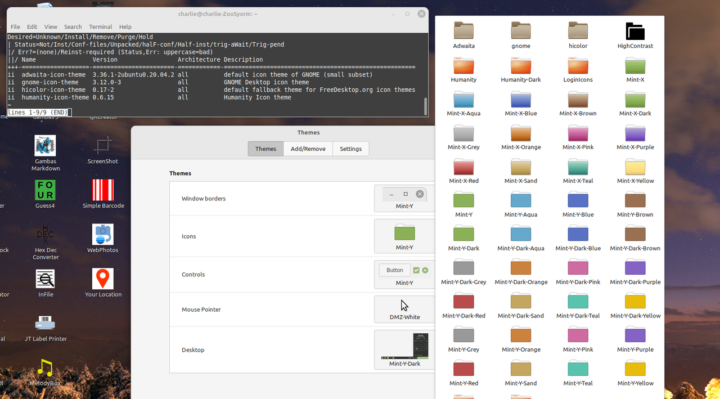The image size is (720, 399).
Task: Open the terminal Search menu
Action: click(73, 26)
